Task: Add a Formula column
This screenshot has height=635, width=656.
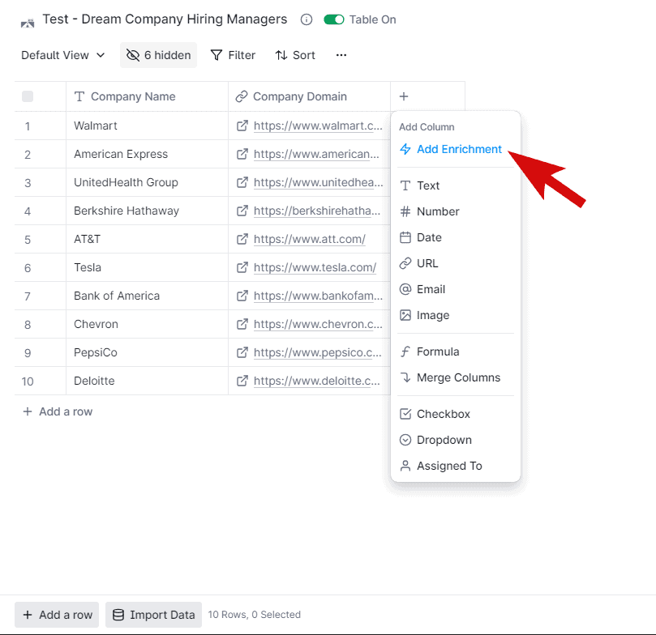Action: (x=455, y=352)
